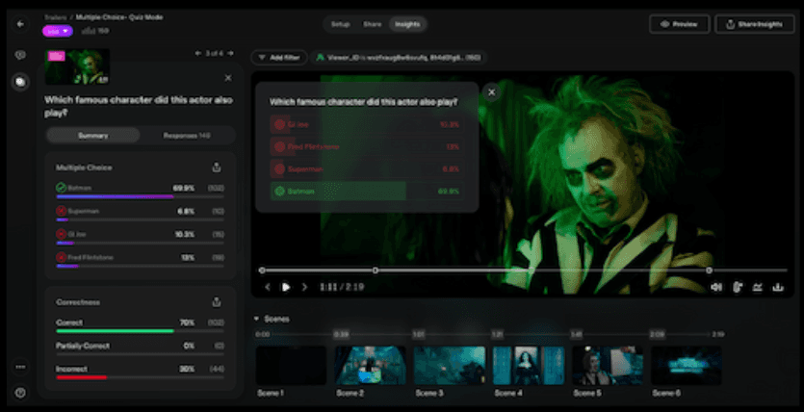This screenshot has height=412, width=804.
Task: Jump to the 1:45 scene time marker
Action: click(576, 334)
